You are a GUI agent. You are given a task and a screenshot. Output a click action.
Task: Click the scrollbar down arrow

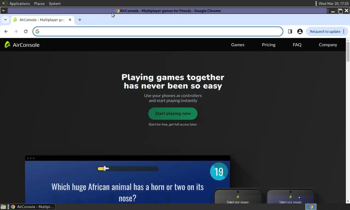348,202
